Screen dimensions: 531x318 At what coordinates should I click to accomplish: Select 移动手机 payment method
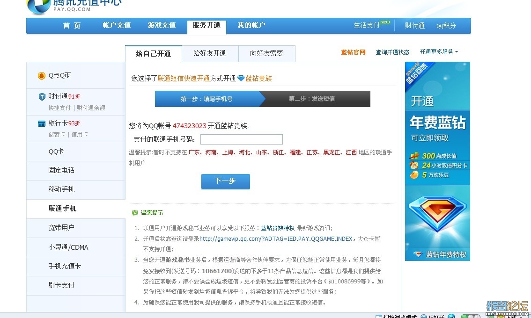(x=76, y=189)
